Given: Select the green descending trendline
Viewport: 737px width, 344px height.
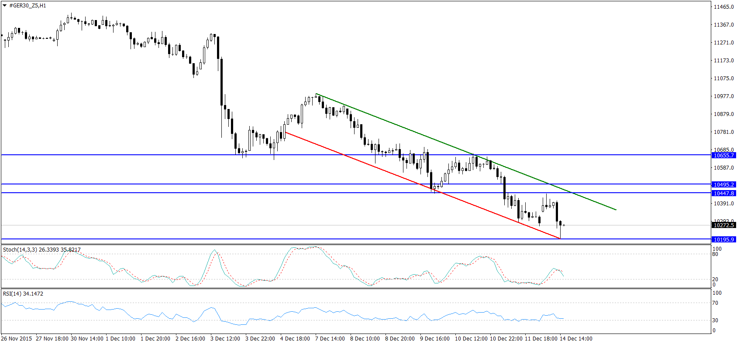Looking at the screenshot, I should (x=465, y=152).
